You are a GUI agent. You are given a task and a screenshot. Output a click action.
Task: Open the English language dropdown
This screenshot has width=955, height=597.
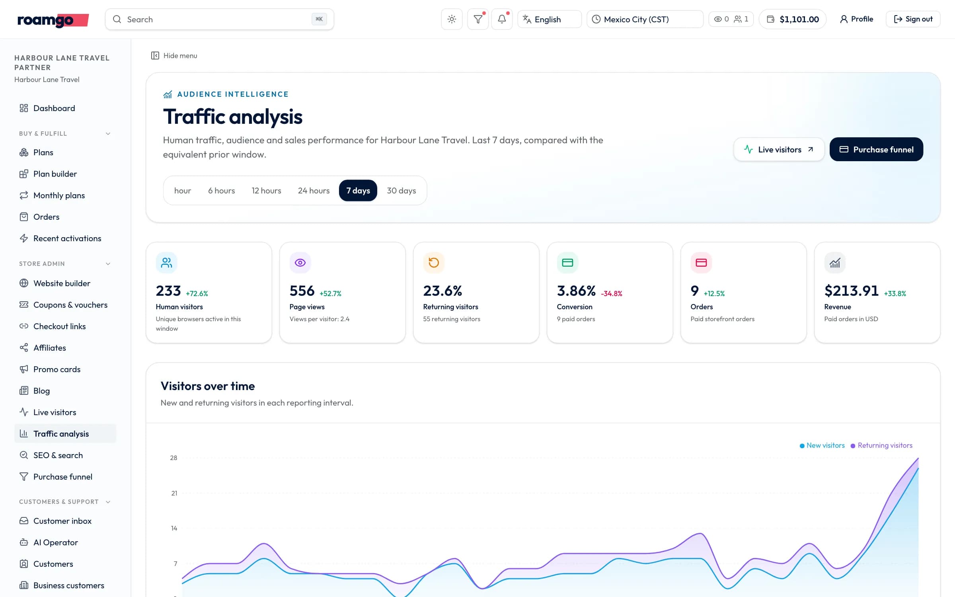pyautogui.click(x=549, y=19)
